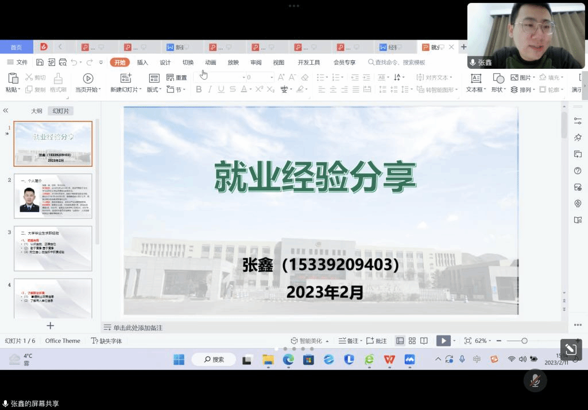Open the Picture (图片) dropdown

(x=521, y=77)
